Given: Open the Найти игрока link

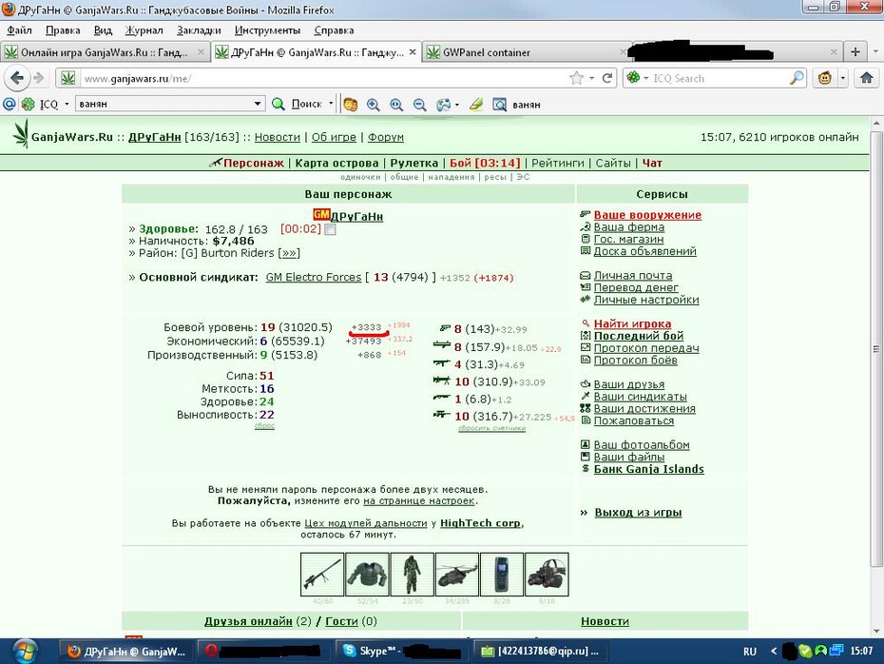Looking at the screenshot, I should point(632,323).
